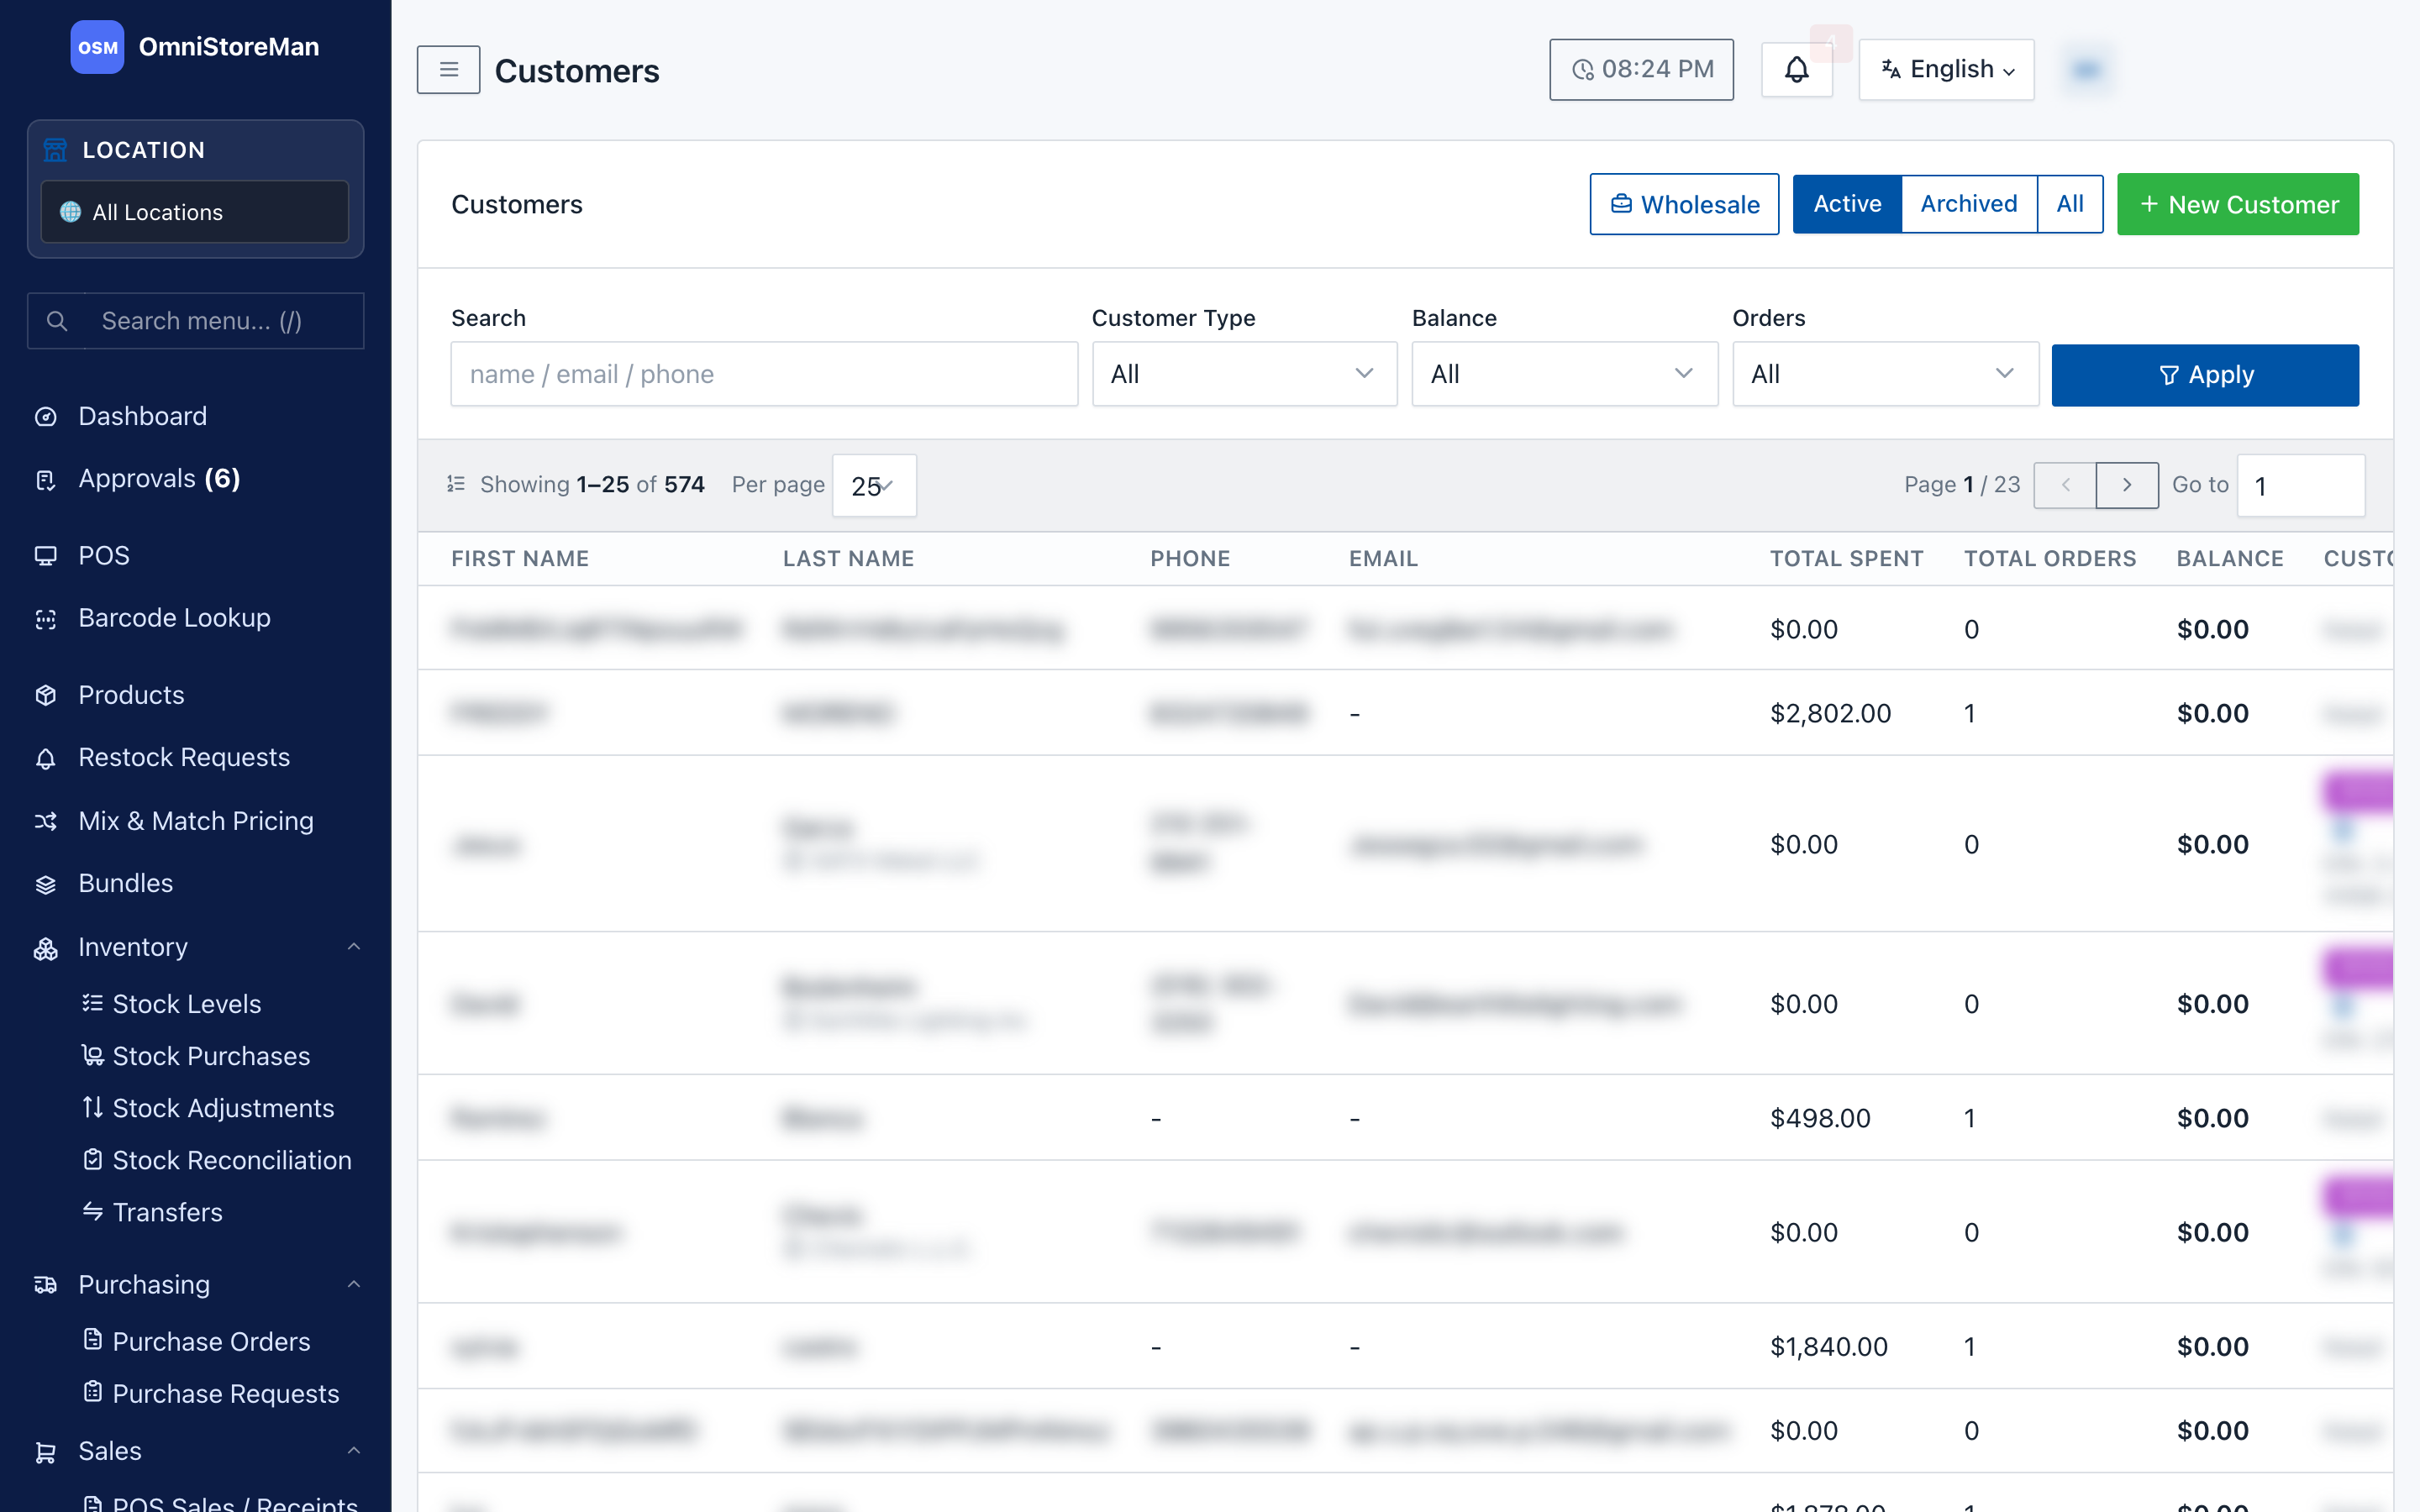Image resolution: width=2420 pixels, height=1512 pixels.
Task: Click the Go to page field
Action: (2301, 486)
